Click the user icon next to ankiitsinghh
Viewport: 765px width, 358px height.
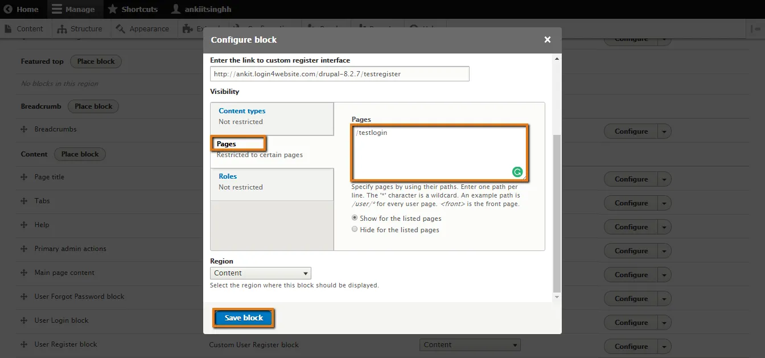(176, 9)
